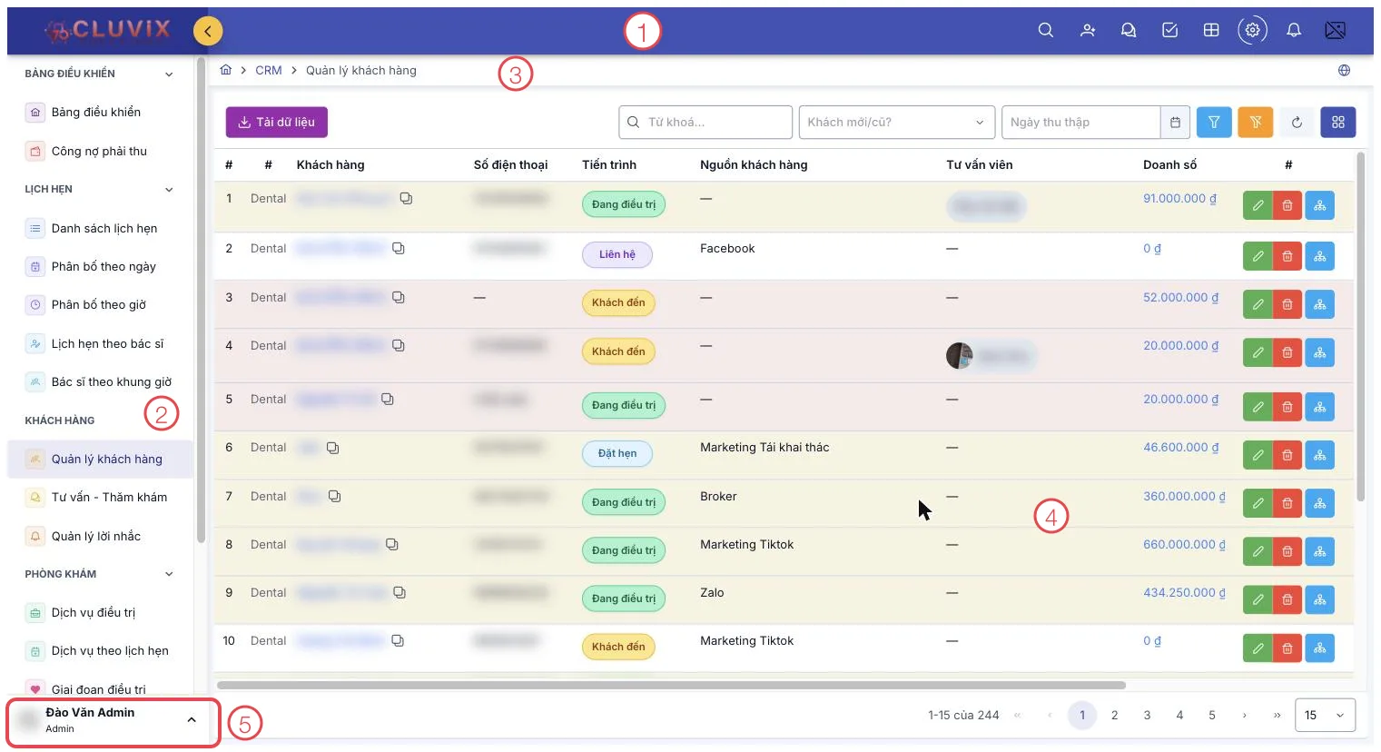Screen dimensions: 1381x752
Task: Show notifications with the bell icon
Action: point(1294,30)
